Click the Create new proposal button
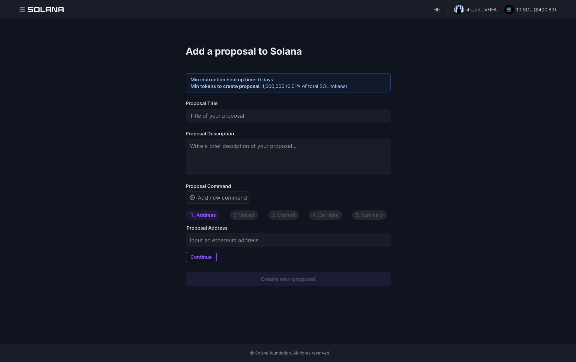The height and width of the screenshot is (362, 576). tap(288, 279)
